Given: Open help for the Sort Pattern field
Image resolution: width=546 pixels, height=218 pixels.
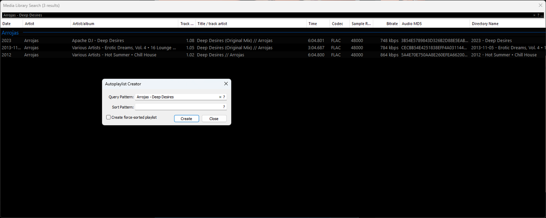Looking at the screenshot, I should click(224, 107).
